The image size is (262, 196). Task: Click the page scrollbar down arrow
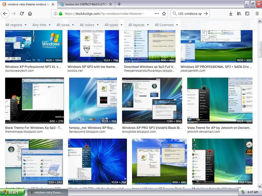point(260,186)
